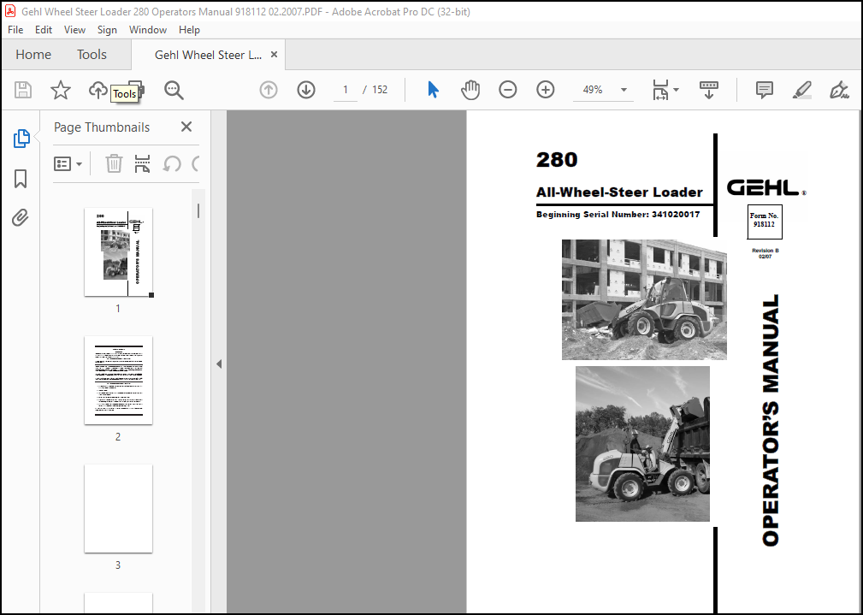Click the read mode keyboard icon
Screen dimensions: 863x615
[x=709, y=90]
